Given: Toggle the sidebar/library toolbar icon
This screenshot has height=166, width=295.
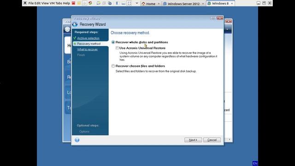Looking at the screenshot, I should 117,3.
